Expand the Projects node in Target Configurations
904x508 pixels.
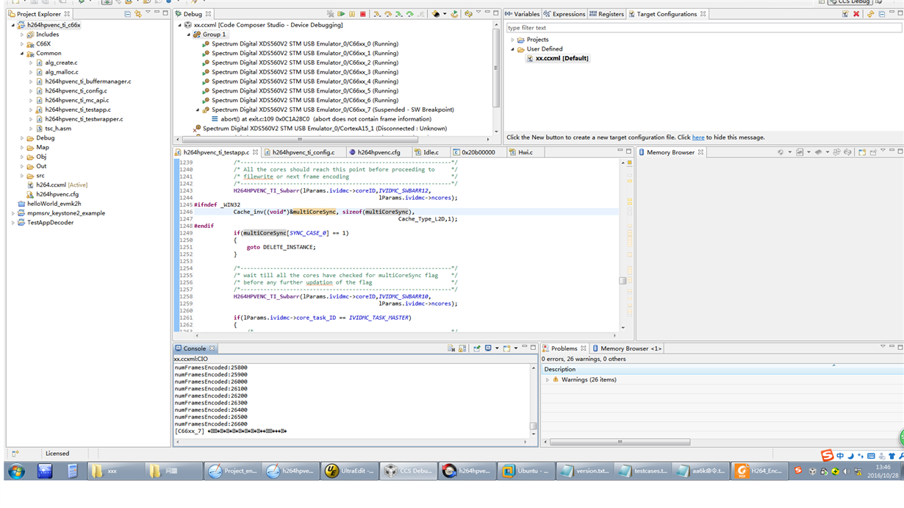point(513,40)
